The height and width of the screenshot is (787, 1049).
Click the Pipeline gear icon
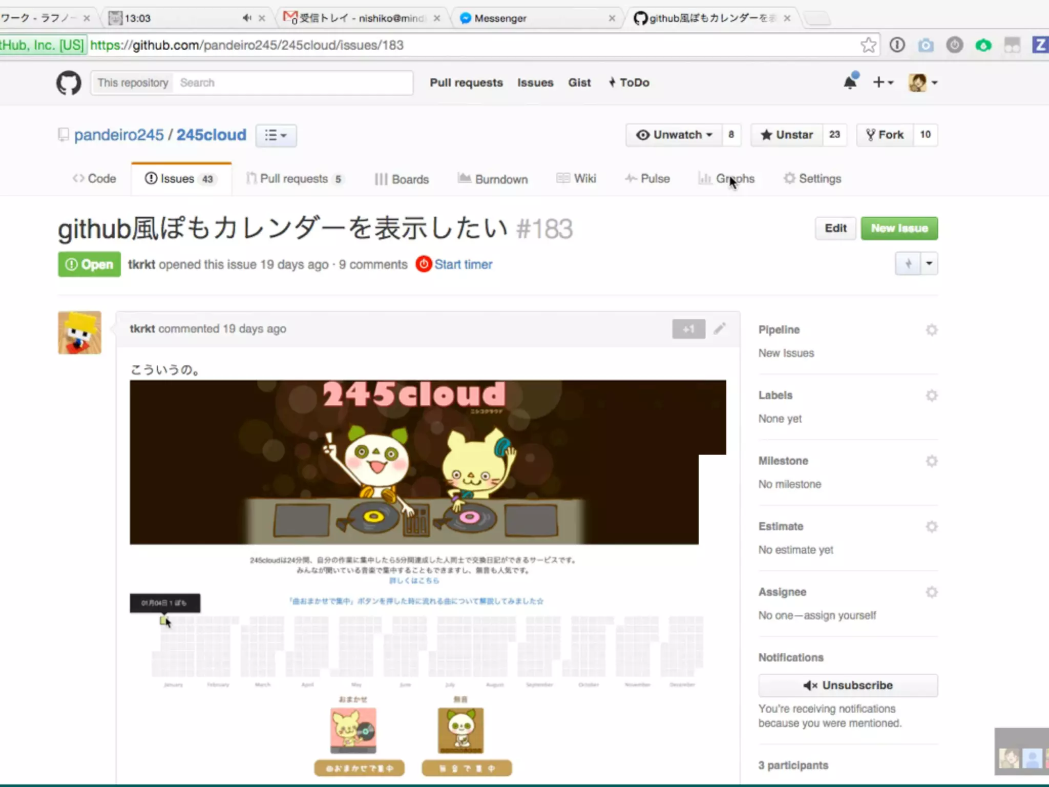click(x=931, y=330)
